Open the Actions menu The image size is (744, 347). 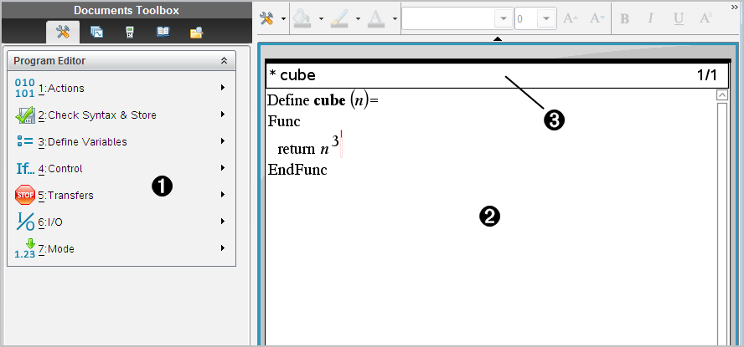coord(117,88)
